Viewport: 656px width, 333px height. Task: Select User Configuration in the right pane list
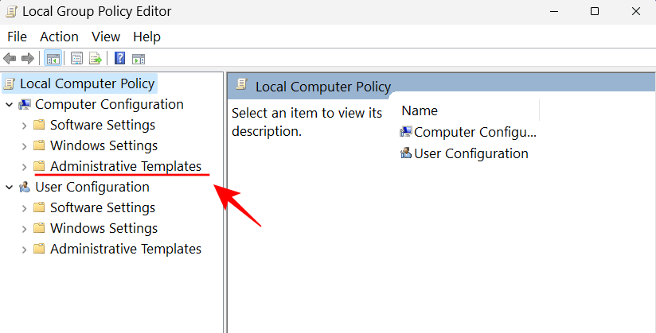(471, 153)
